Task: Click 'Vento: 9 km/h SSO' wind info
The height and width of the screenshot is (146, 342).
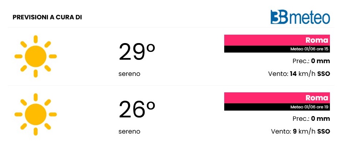Action: click(x=301, y=132)
